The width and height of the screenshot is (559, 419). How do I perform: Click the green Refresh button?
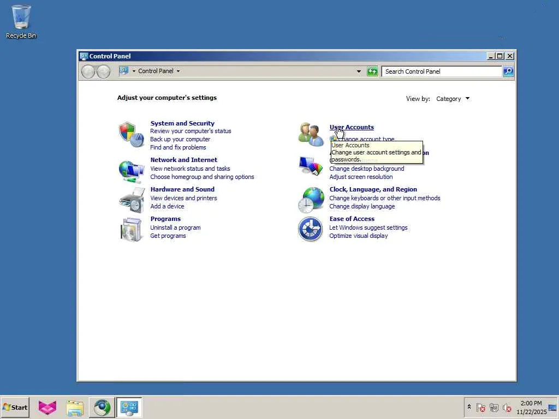[372, 71]
